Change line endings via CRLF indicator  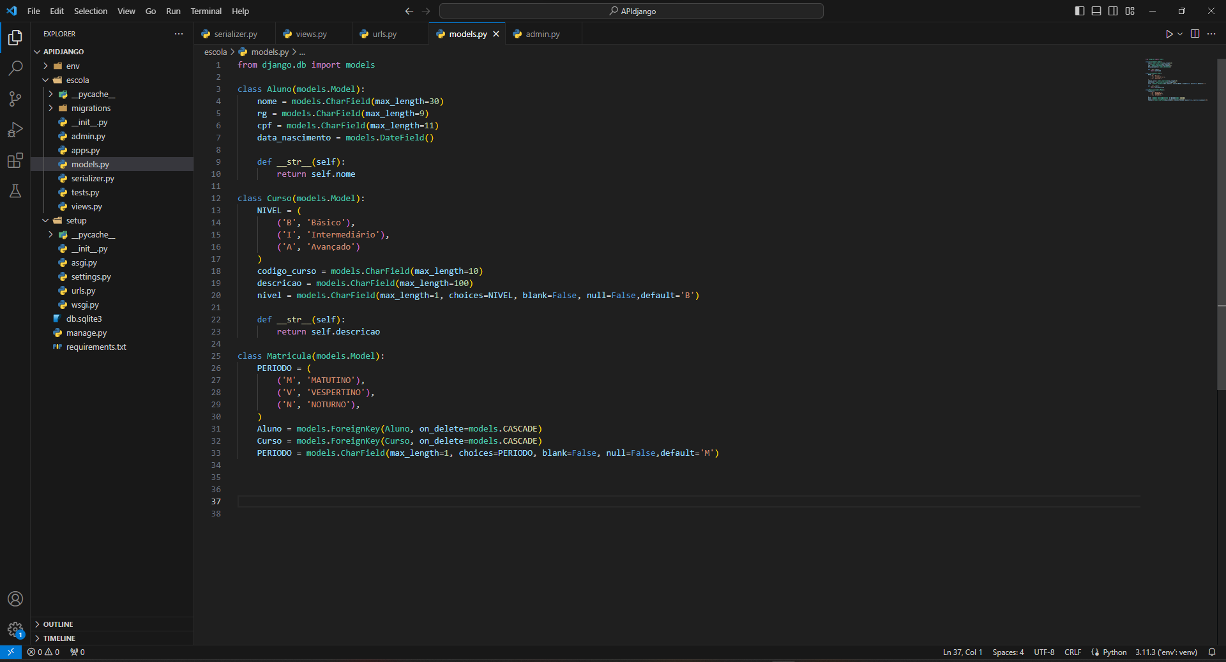click(x=1073, y=652)
